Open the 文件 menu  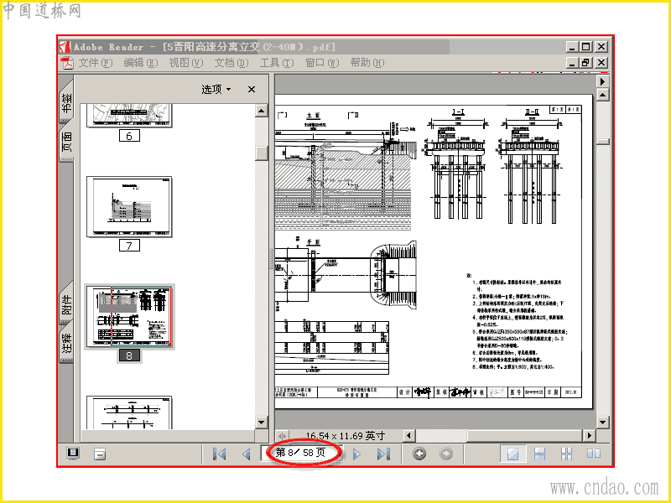click(95, 63)
